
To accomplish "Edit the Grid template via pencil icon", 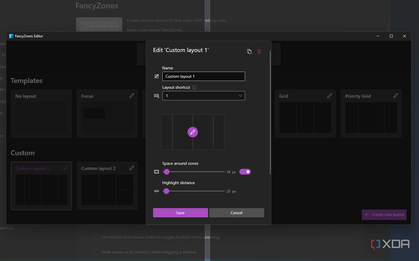I will [330, 96].
